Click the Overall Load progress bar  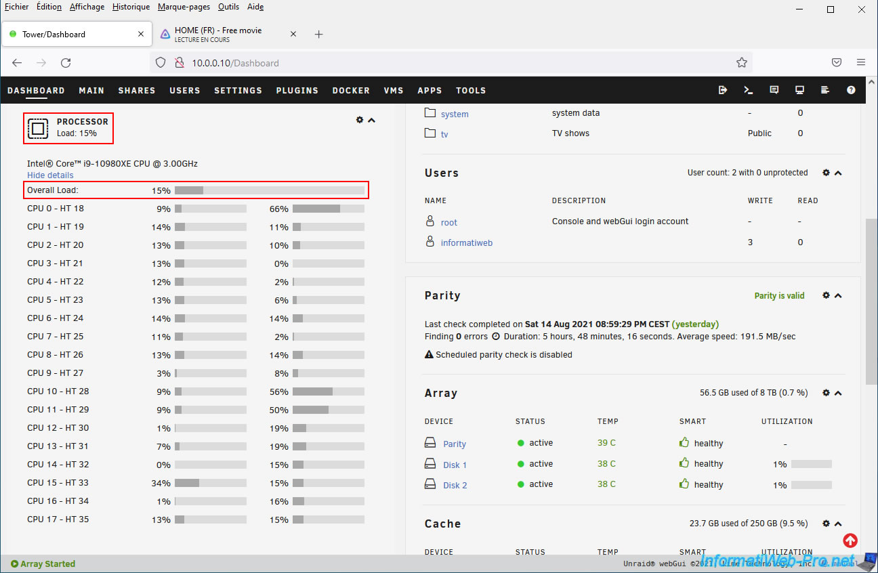pyautogui.click(x=269, y=190)
